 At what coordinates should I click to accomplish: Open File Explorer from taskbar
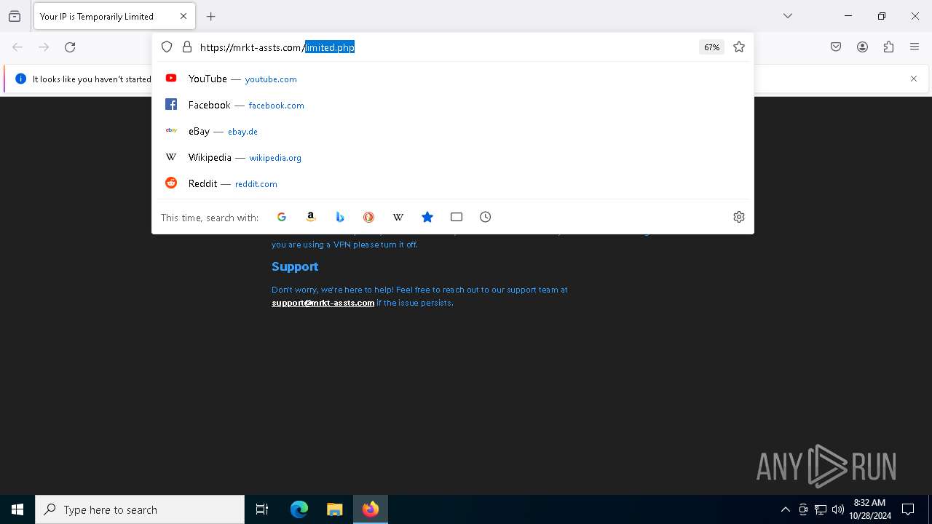point(335,509)
